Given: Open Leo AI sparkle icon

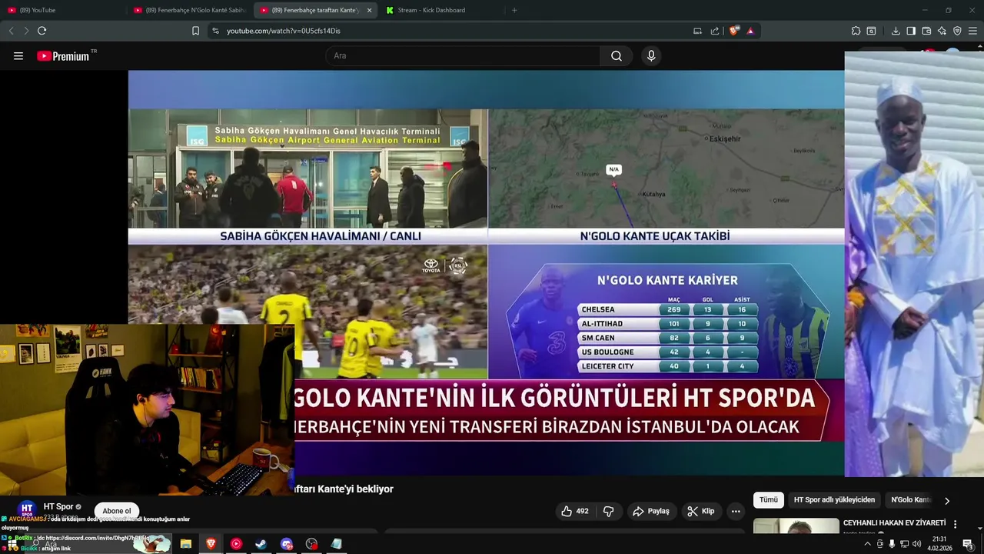Looking at the screenshot, I should [942, 31].
